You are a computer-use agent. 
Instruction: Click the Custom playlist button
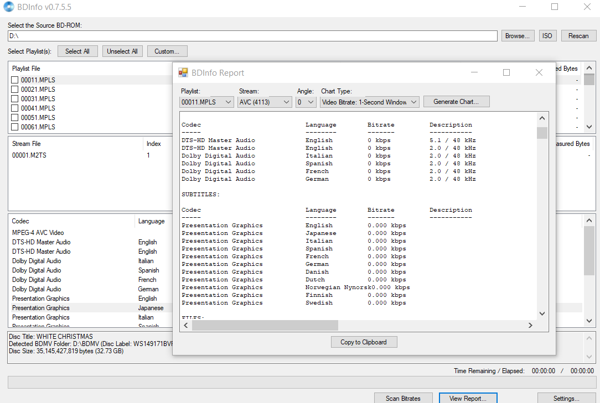[x=167, y=51]
